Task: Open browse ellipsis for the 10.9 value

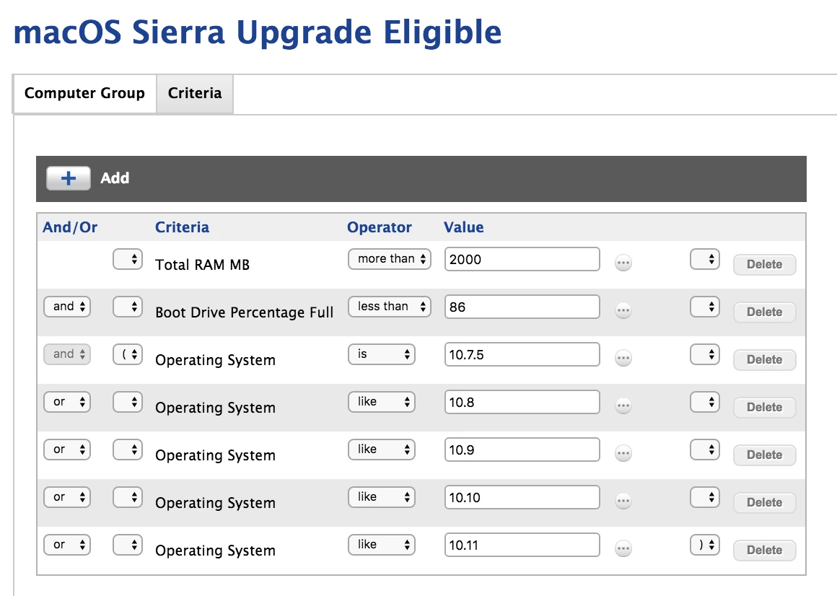Action: [x=623, y=454]
